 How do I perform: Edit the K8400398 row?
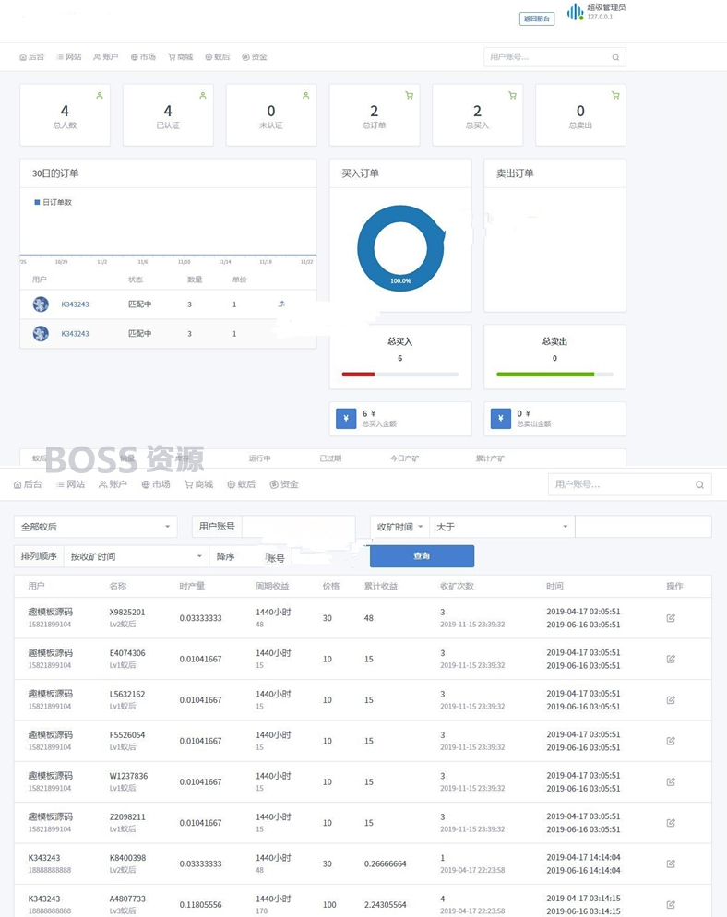pyautogui.click(x=671, y=863)
